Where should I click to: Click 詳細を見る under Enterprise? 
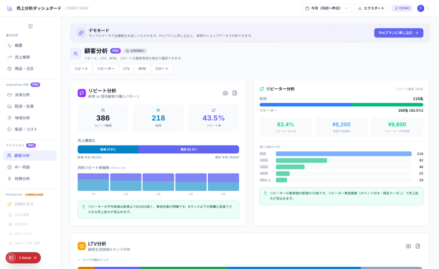coord(30,204)
